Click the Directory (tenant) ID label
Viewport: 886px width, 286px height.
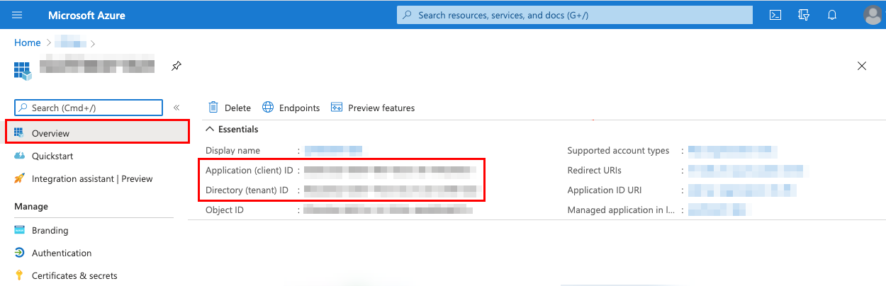[247, 190]
